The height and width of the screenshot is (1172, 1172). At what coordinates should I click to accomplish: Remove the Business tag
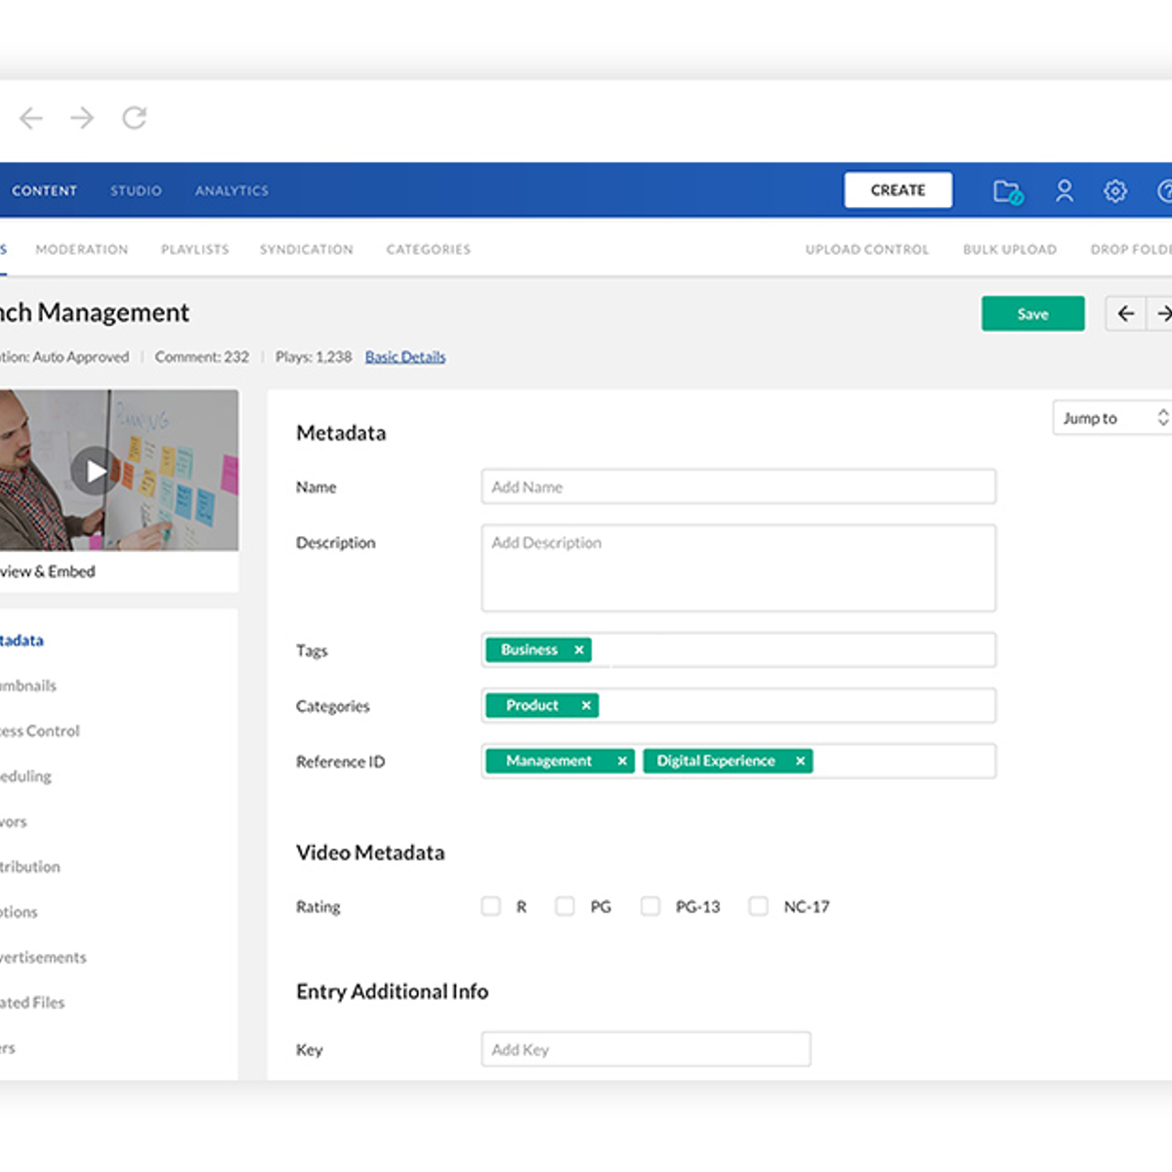pos(579,650)
